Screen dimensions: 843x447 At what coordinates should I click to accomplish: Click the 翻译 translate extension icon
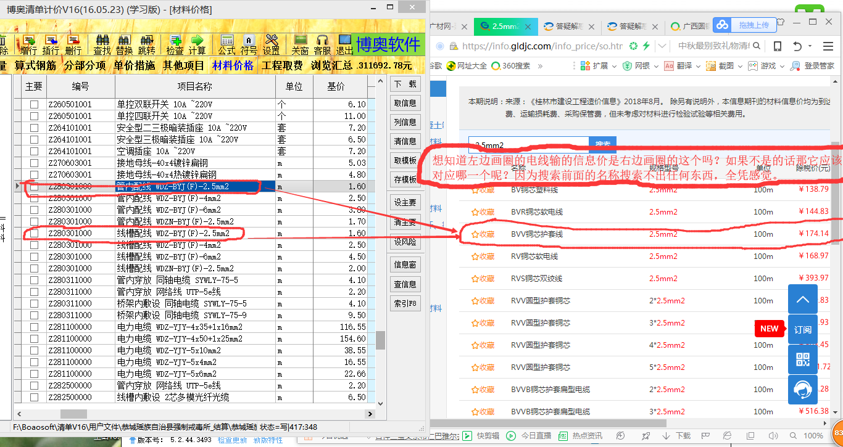click(668, 65)
